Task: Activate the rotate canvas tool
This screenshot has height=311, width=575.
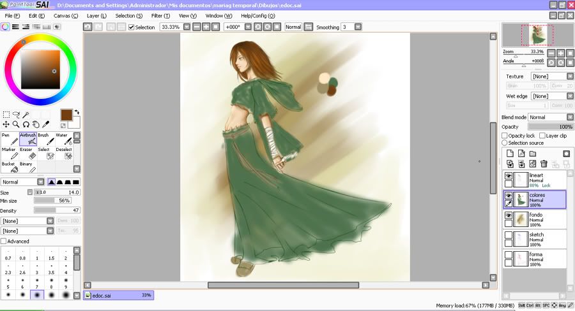Action: [26, 124]
